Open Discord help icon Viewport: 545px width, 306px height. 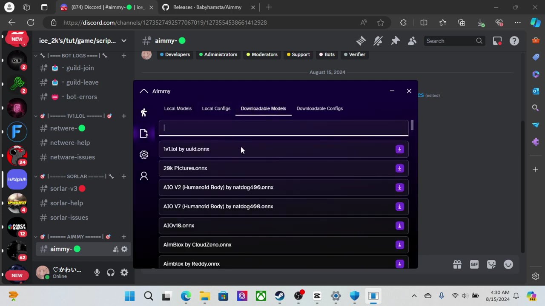click(x=514, y=41)
